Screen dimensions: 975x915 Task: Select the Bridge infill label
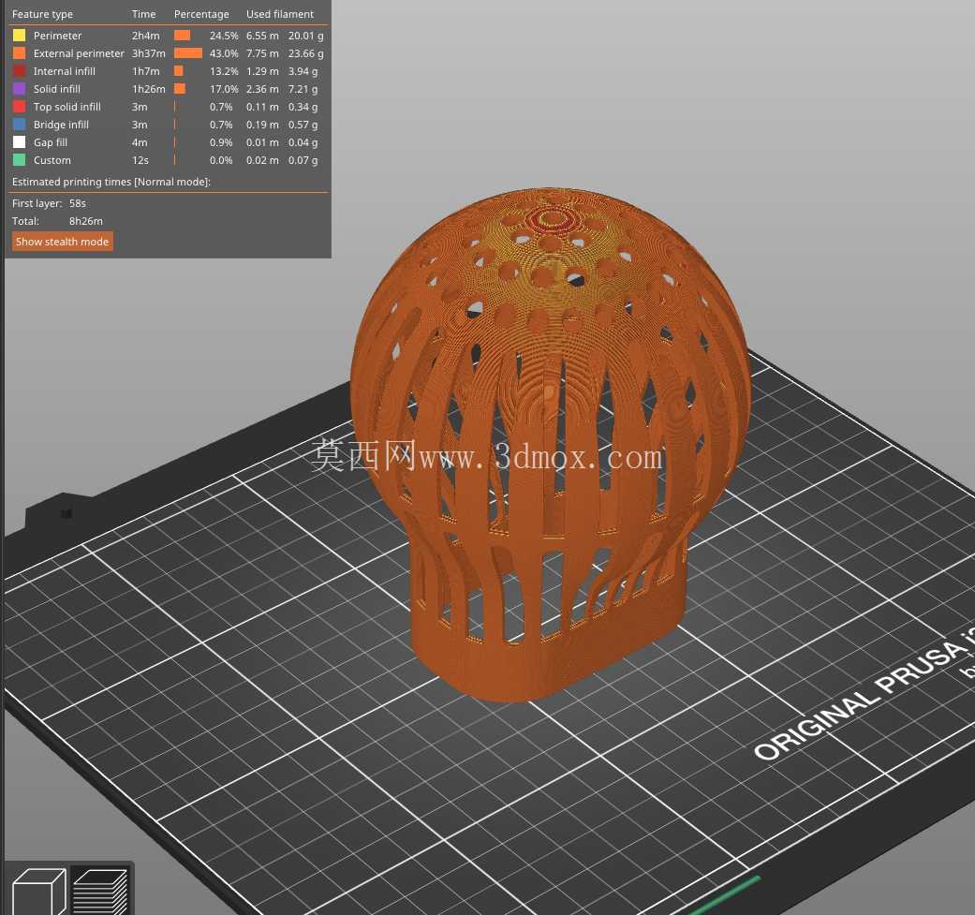(61, 125)
